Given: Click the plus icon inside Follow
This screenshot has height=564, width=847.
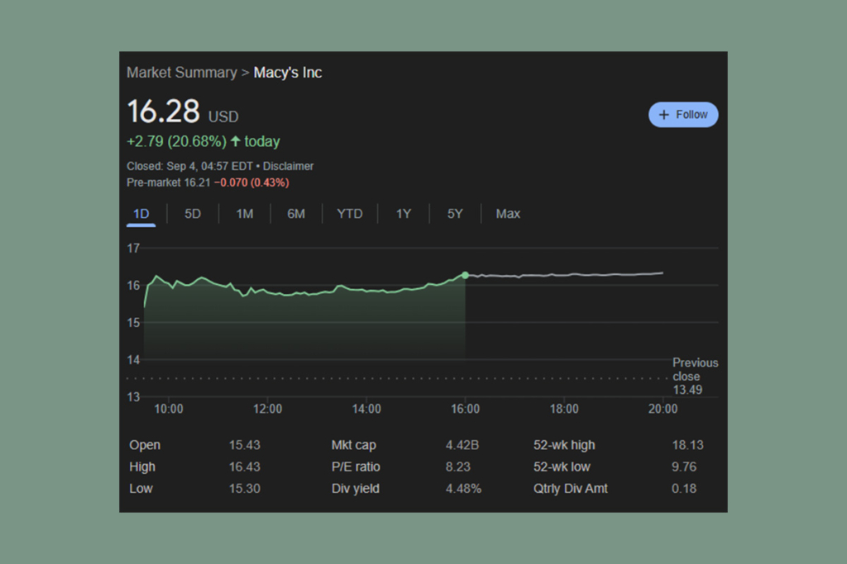Looking at the screenshot, I should (665, 114).
